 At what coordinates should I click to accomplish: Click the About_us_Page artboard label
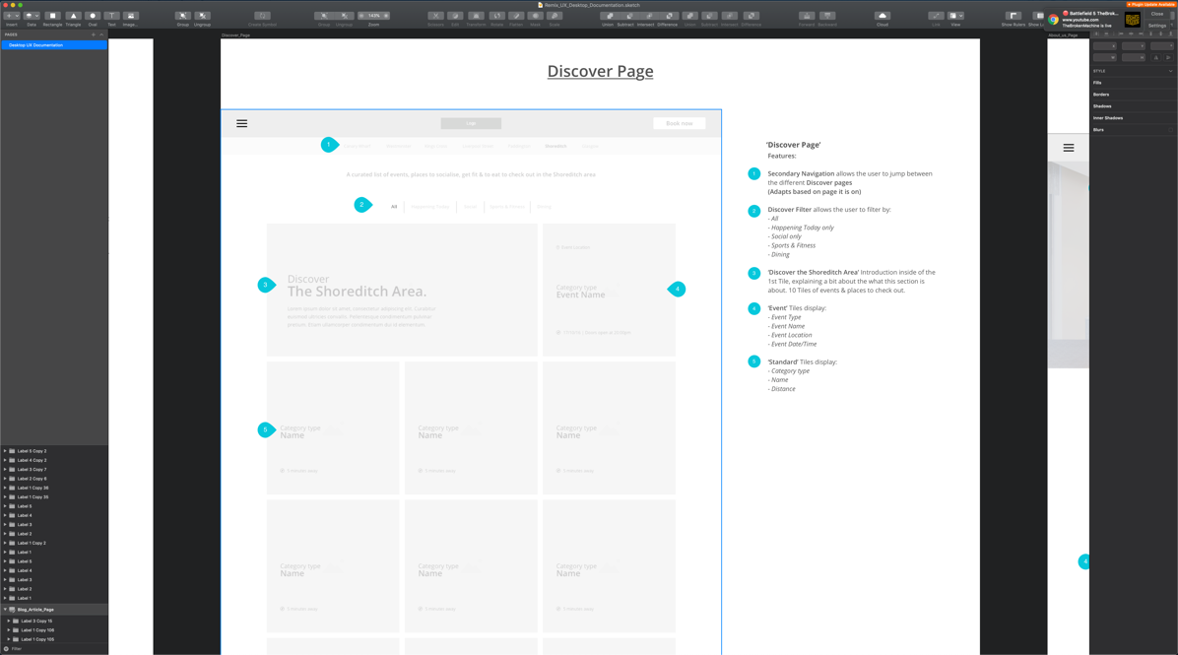tap(1063, 34)
